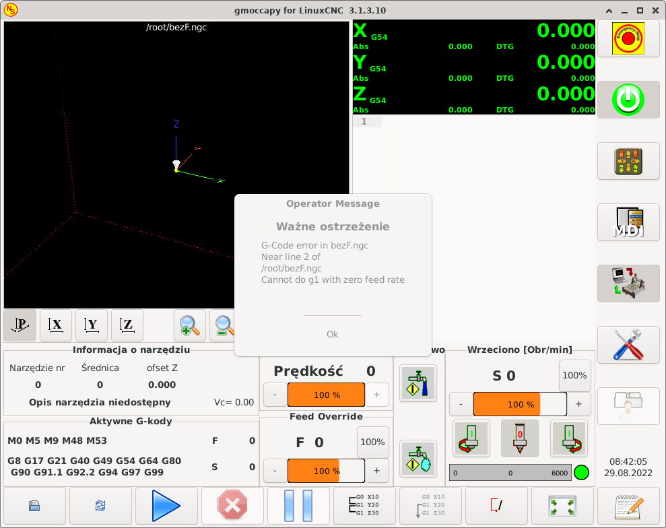
Task: Click the Y axis DRO readout
Action: [x=474, y=67]
